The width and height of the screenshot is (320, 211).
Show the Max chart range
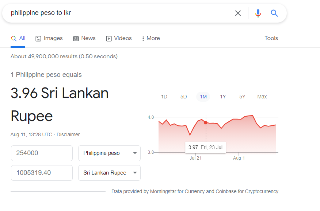262,97
